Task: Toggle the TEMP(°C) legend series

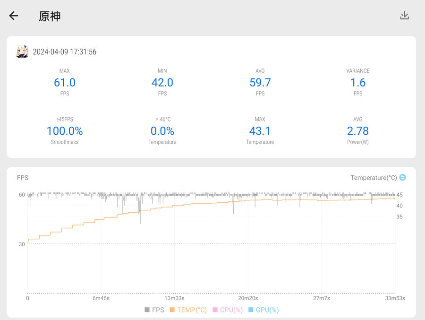Action: click(188, 310)
